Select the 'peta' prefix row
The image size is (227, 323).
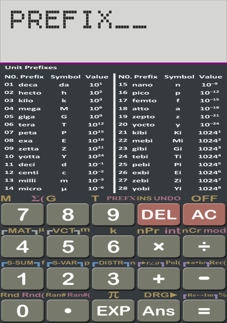pyautogui.click(x=54, y=132)
